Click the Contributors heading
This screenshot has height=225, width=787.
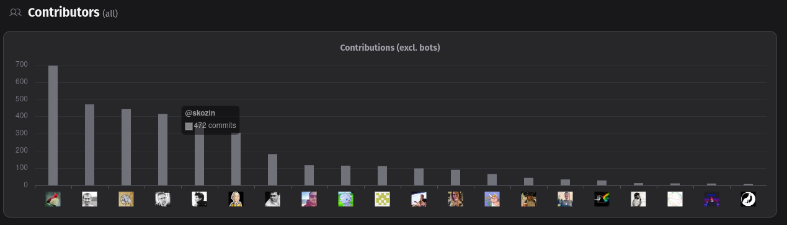click(x=64, y=12)
